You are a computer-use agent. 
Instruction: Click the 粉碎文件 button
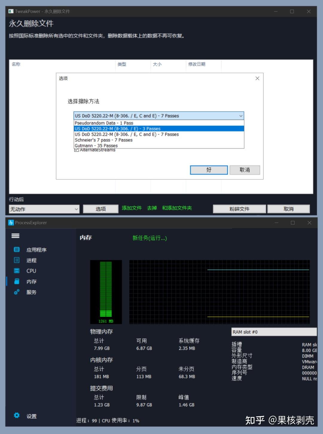tap(239, 209)
